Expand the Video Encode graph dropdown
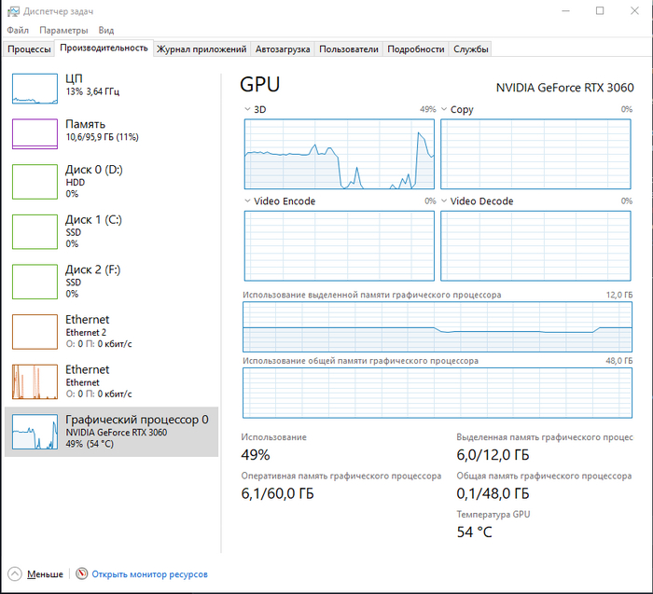The height and width of the screenshot is (594, 653). [x=247, y=201]
